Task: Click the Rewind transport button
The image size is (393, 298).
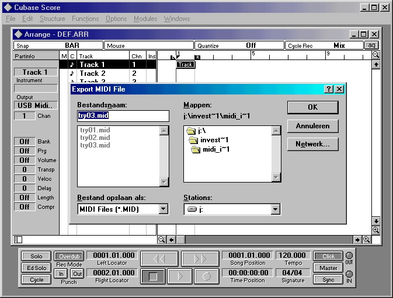Action: (159, 259)
